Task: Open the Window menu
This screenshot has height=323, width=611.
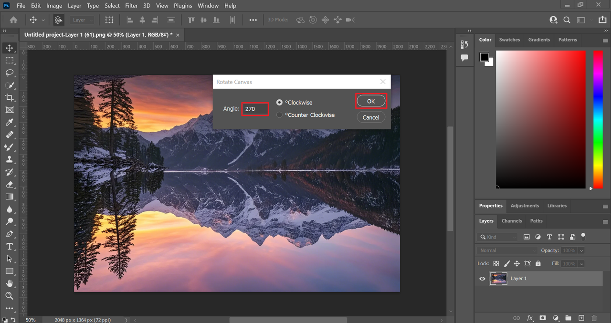Action: coord(208,6)
